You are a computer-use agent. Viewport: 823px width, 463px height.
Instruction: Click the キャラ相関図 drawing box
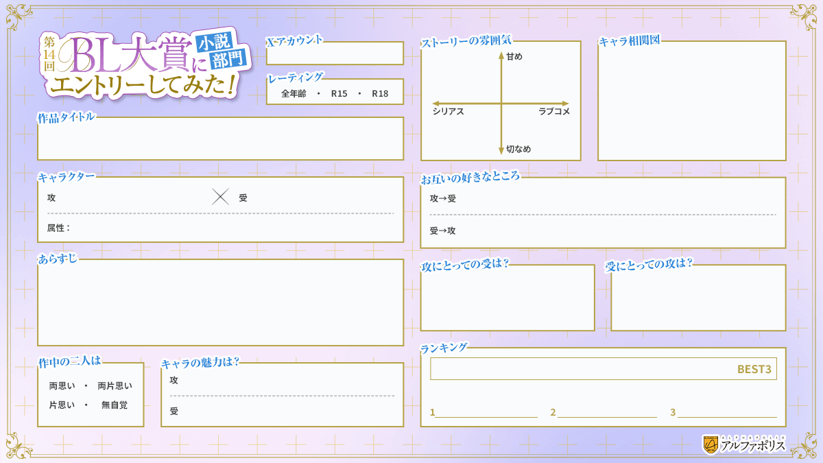[692, 101]
